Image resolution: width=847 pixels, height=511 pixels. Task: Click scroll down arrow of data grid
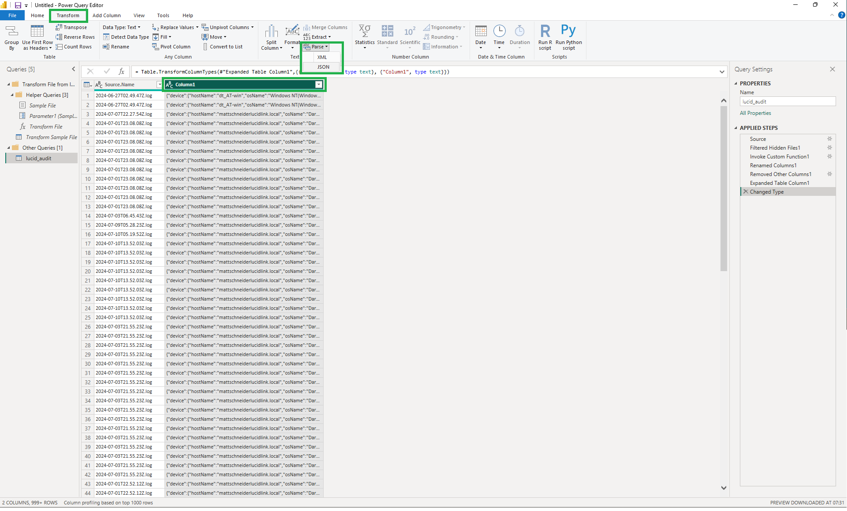[724, 488]
